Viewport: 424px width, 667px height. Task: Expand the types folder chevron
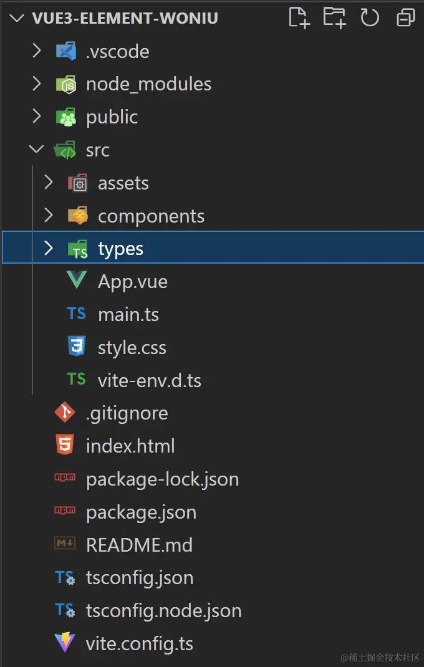click(49, 248)
